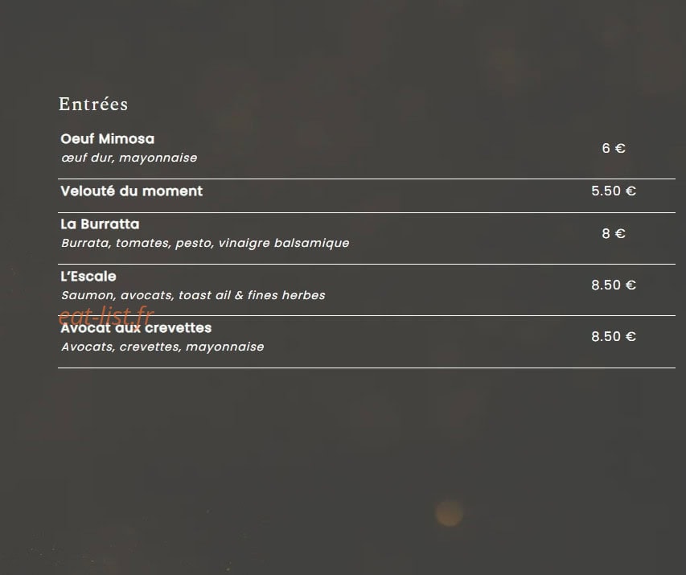
Task: Click the œuf dur, mayonnaise description
Action: [129, 158]
